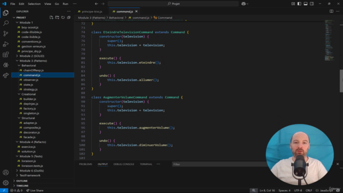Open the Explorer view in activity bar
Screen dimensions: 343x193
click(x=6, y=13)
